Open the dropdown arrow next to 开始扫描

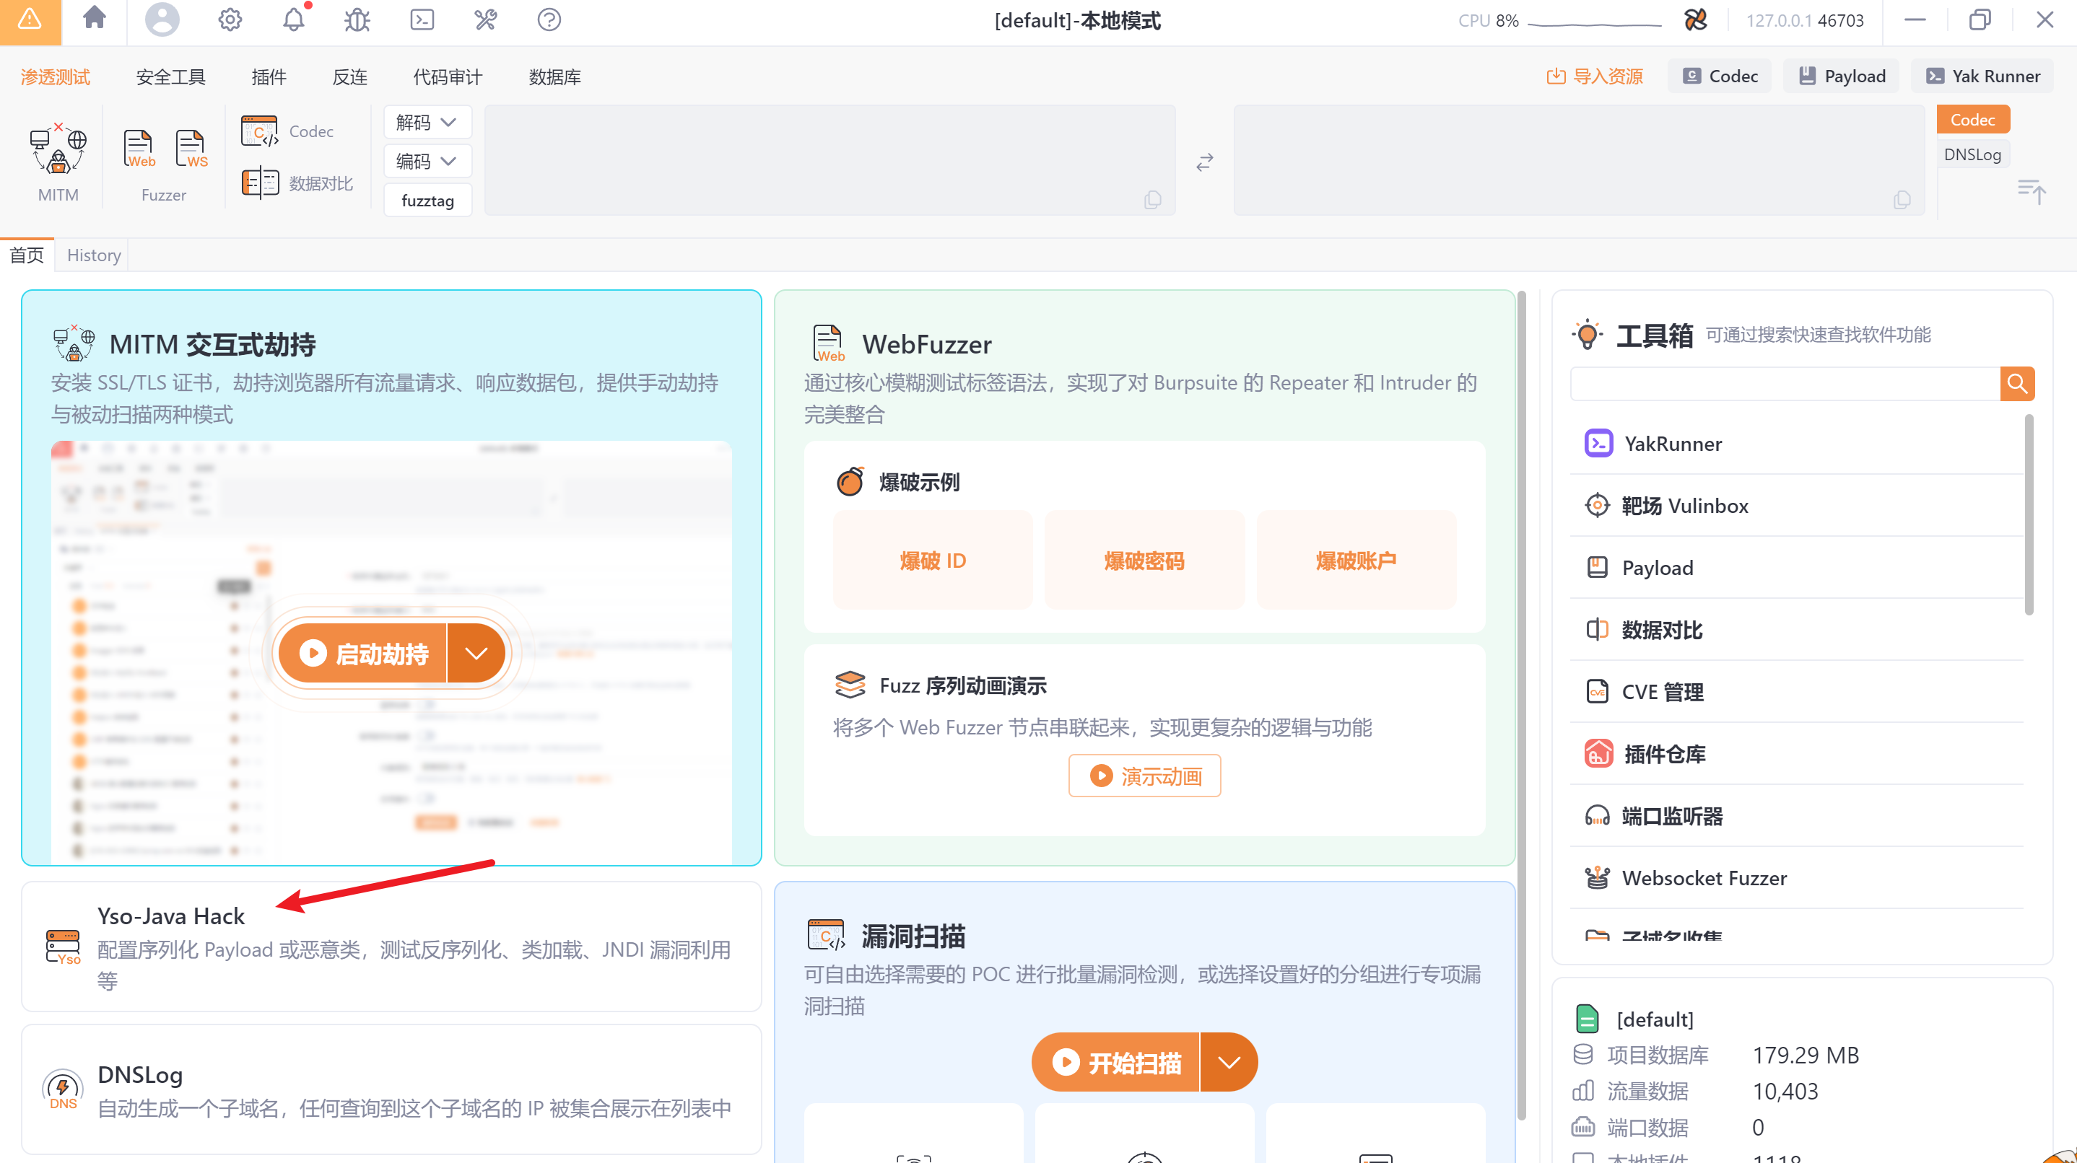point(1228,1062)
